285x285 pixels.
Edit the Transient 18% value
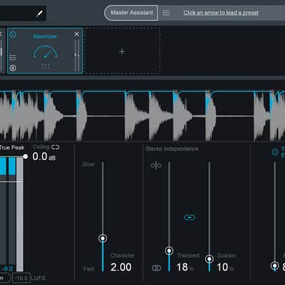(x=185, y=267)
